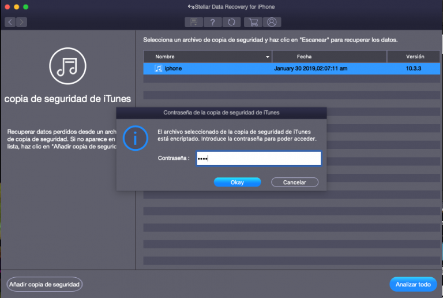Sort backups by Versión column header
Image resolution: width=443 pixels, height=298 pixels.
415,57
